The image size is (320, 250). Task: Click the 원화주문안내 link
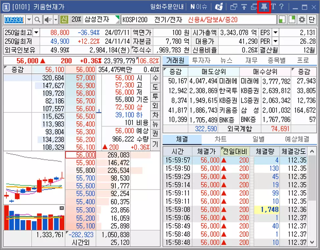tap(167, 7)
